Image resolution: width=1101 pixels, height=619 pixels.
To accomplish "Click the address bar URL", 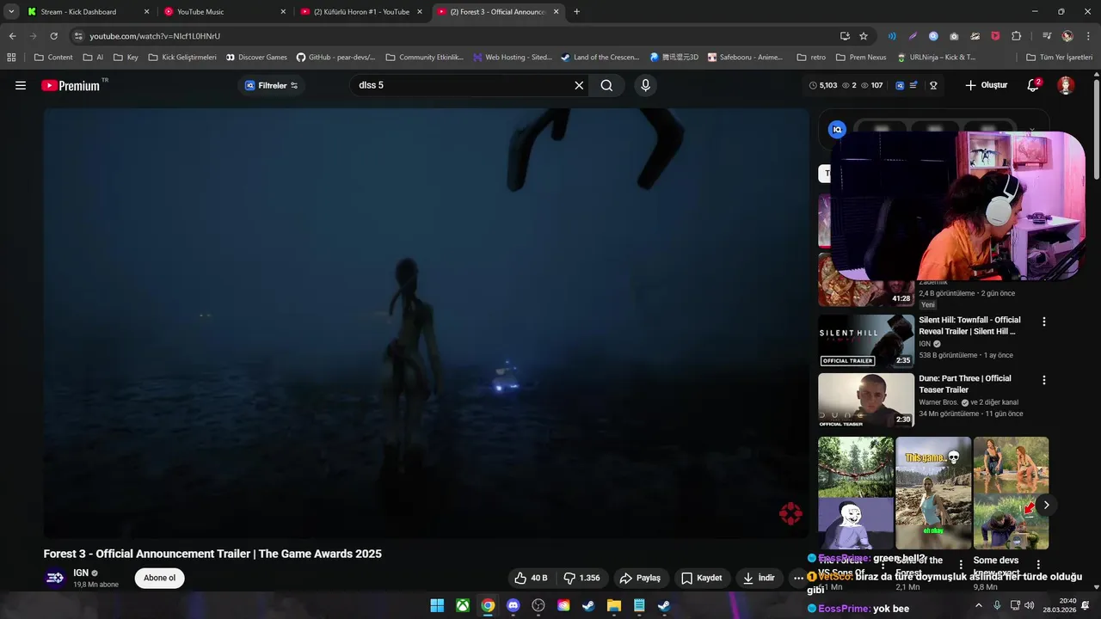I will (155, 36).
